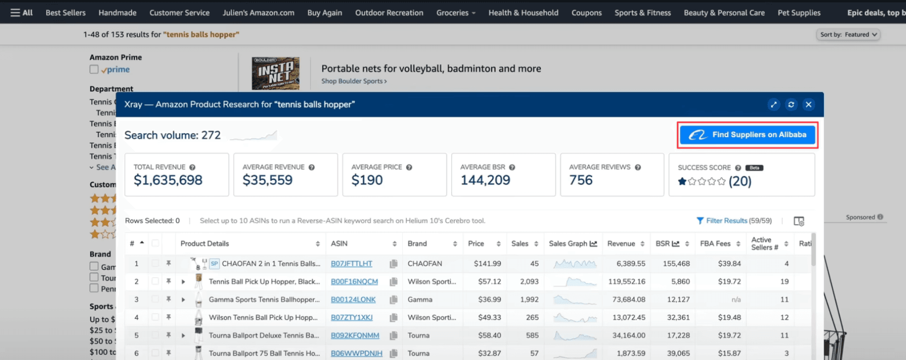Open ASIN link B00F16NQCM

pos(354,282)
